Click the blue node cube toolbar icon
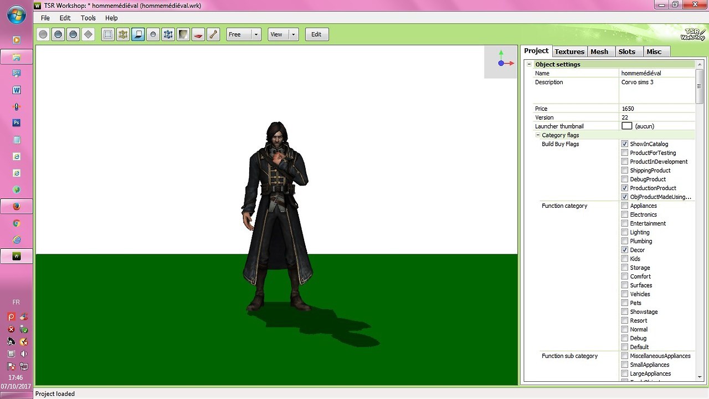The image size is (709, 399). pyautogui.click(x=168, y=34)
